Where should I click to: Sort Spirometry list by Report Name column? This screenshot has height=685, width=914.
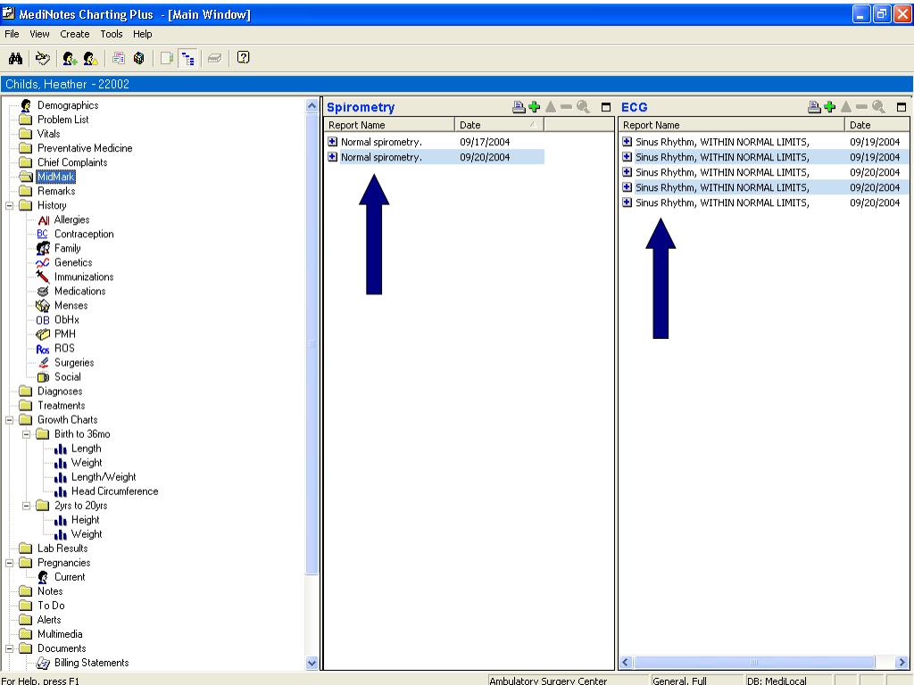389,125
